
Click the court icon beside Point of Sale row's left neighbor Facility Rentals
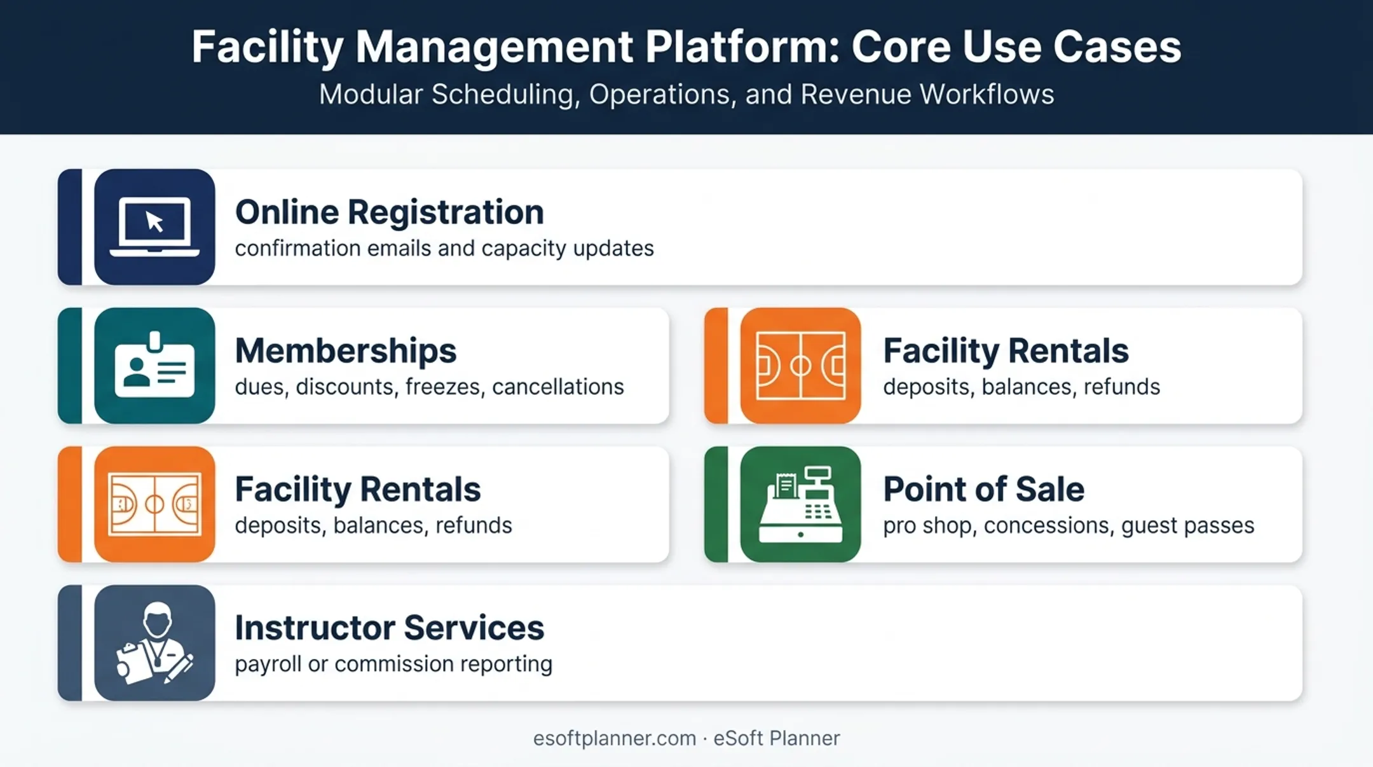tap(154, 504)
